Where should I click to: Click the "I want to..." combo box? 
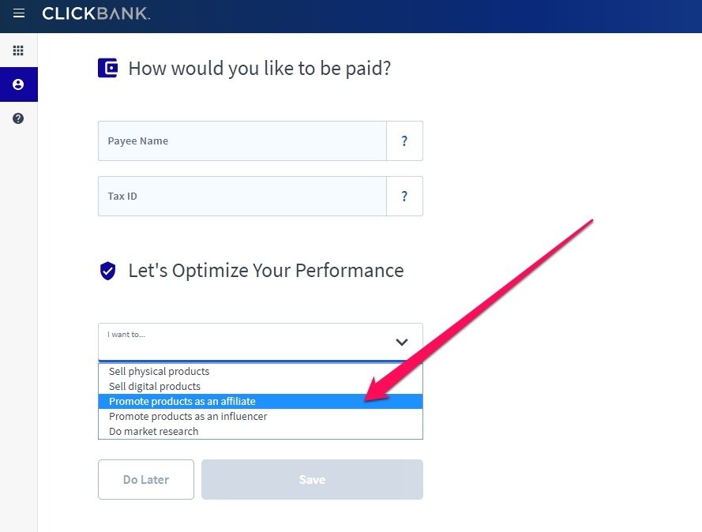tap(260, 342)
